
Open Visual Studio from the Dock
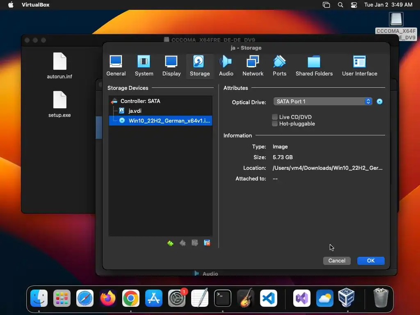point(302,298)
